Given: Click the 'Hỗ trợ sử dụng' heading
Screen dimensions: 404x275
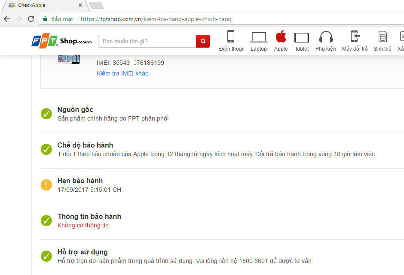Looking at the screenshot, I should pos(83,252).
